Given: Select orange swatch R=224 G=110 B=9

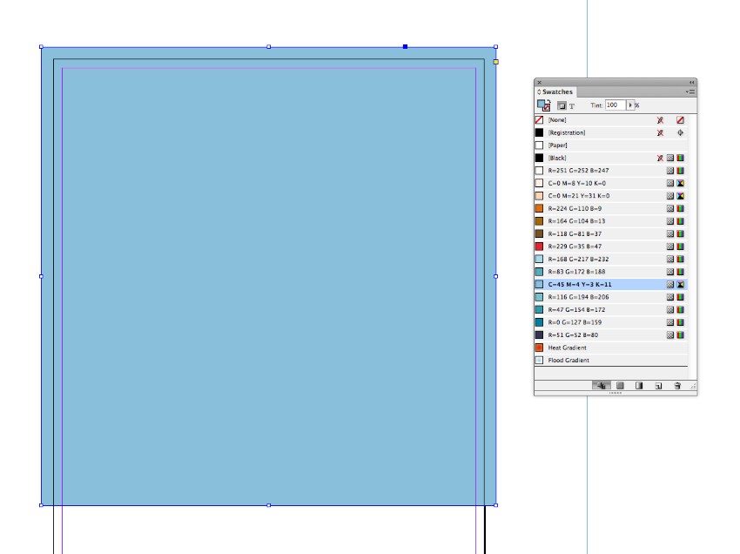Looking at the screenshot, I should click(610, 208).
